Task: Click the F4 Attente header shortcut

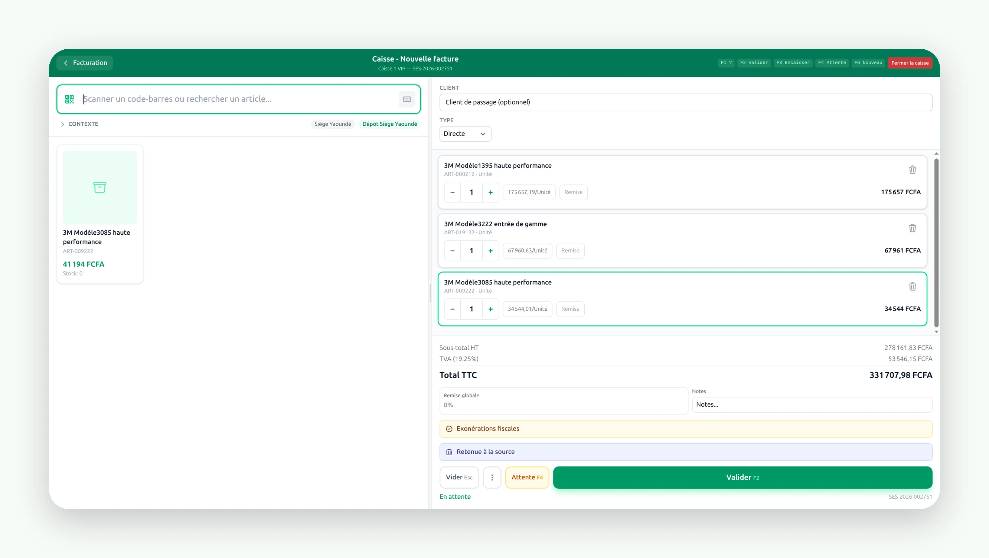Action: click(832, 63)
